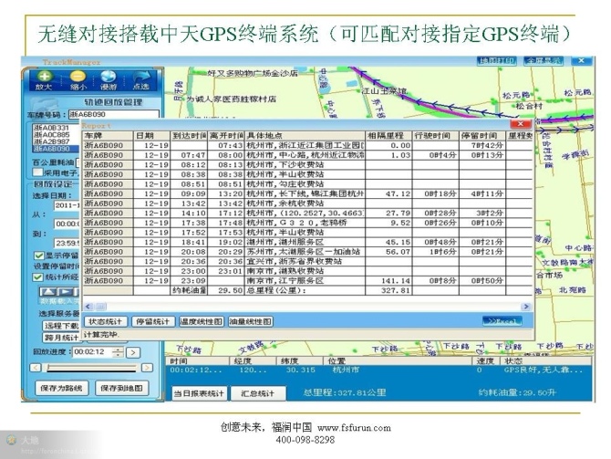611x459 pixels.
Task: Select the pan (漫游) tool
Action: coord(109,80)
